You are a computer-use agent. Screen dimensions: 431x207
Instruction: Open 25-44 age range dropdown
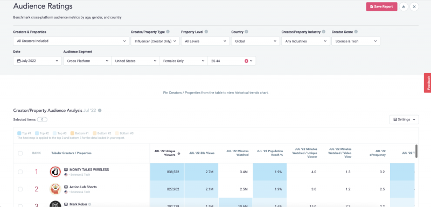pyautogui.click(x=232, y=61)
